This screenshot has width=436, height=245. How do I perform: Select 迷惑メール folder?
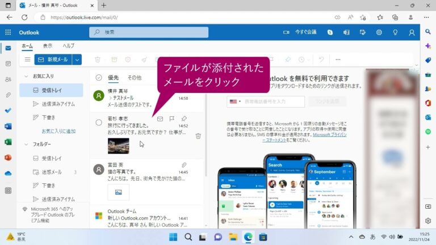[x=51, y=172]
